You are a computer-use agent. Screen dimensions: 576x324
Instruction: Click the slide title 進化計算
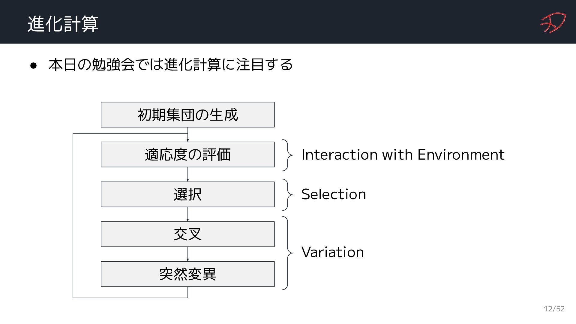click(x=63, y=23)
